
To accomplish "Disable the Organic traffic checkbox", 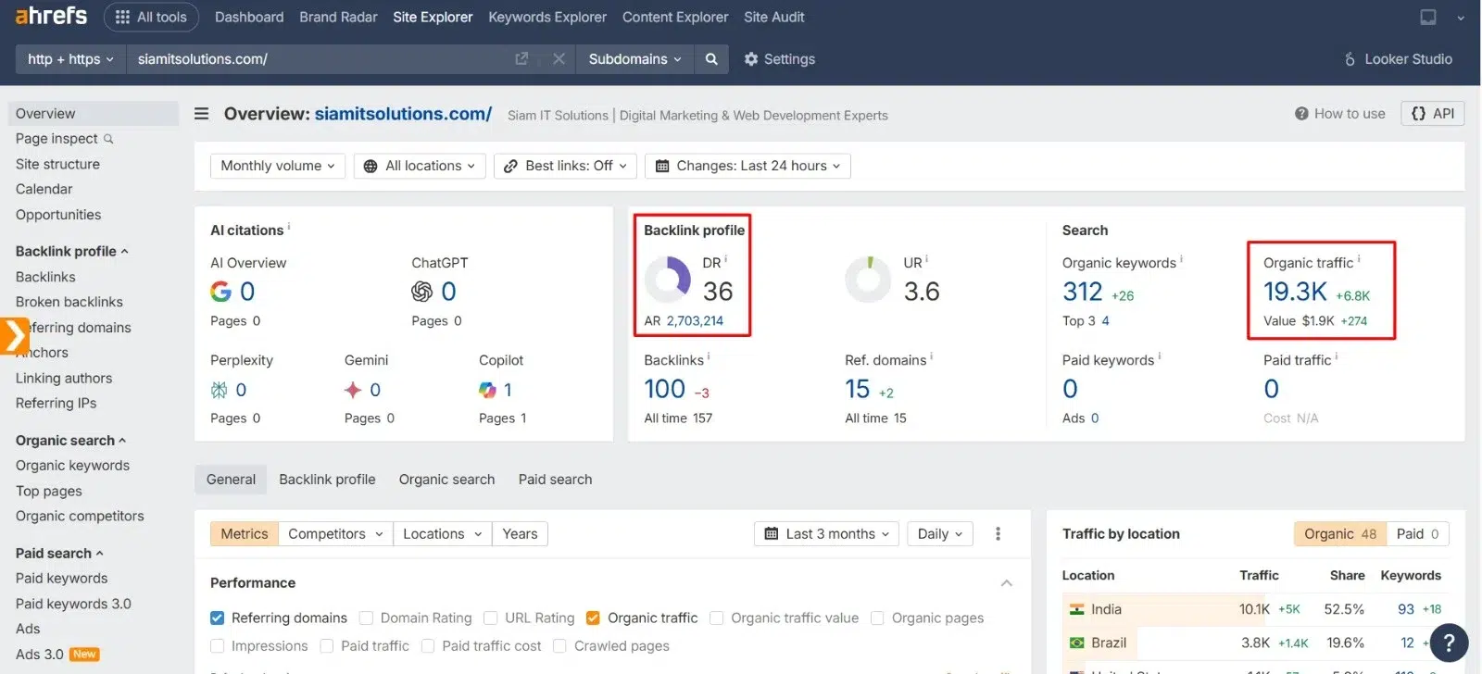I will click(594, 618).
